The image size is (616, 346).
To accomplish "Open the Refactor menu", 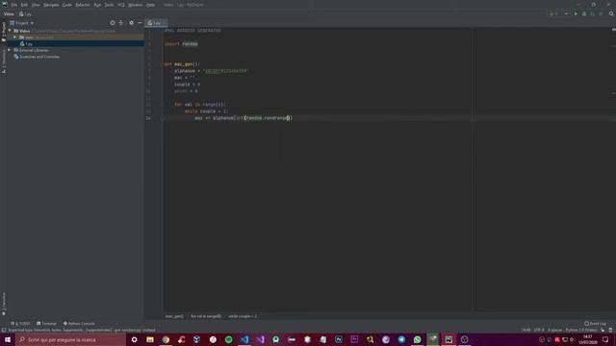I will point(83,5).
